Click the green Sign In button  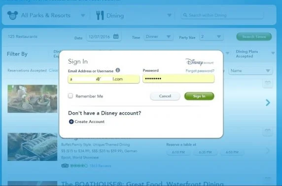(x=199, y=96)
